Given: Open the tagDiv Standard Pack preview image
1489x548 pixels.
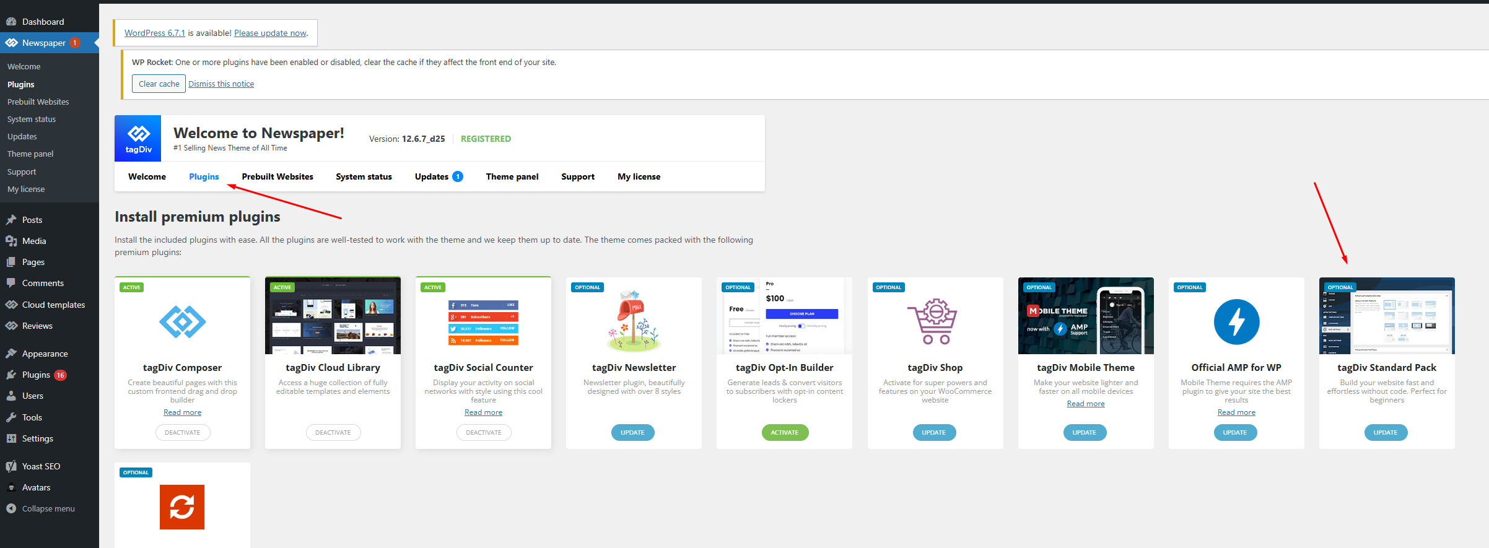Looking at the screenshot, I should coord(1387,316).
